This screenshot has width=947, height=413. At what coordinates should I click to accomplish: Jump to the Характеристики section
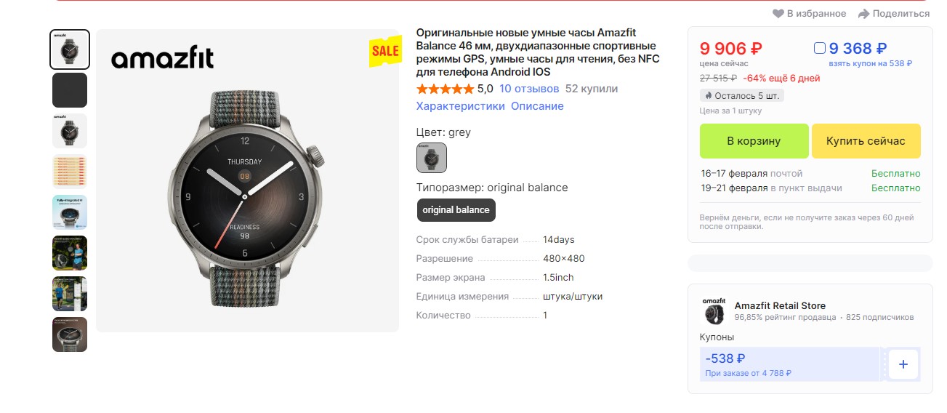click(x=460, y=106)
